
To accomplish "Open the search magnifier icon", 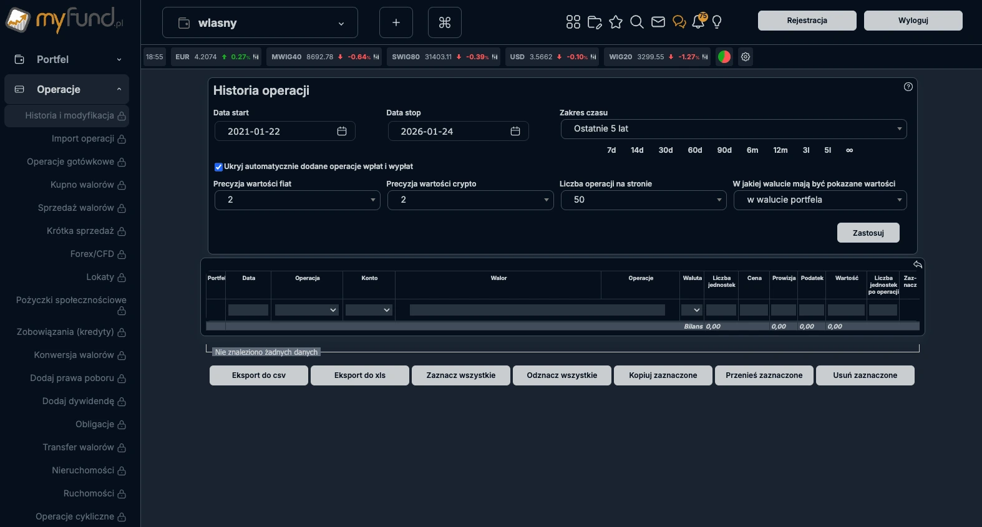I will click(636, 22).
